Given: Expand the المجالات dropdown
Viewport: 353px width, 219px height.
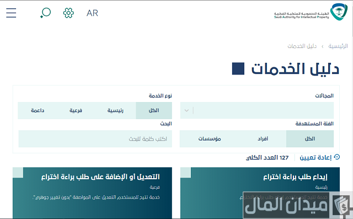Looking at the screenshot, I should 257,110.
